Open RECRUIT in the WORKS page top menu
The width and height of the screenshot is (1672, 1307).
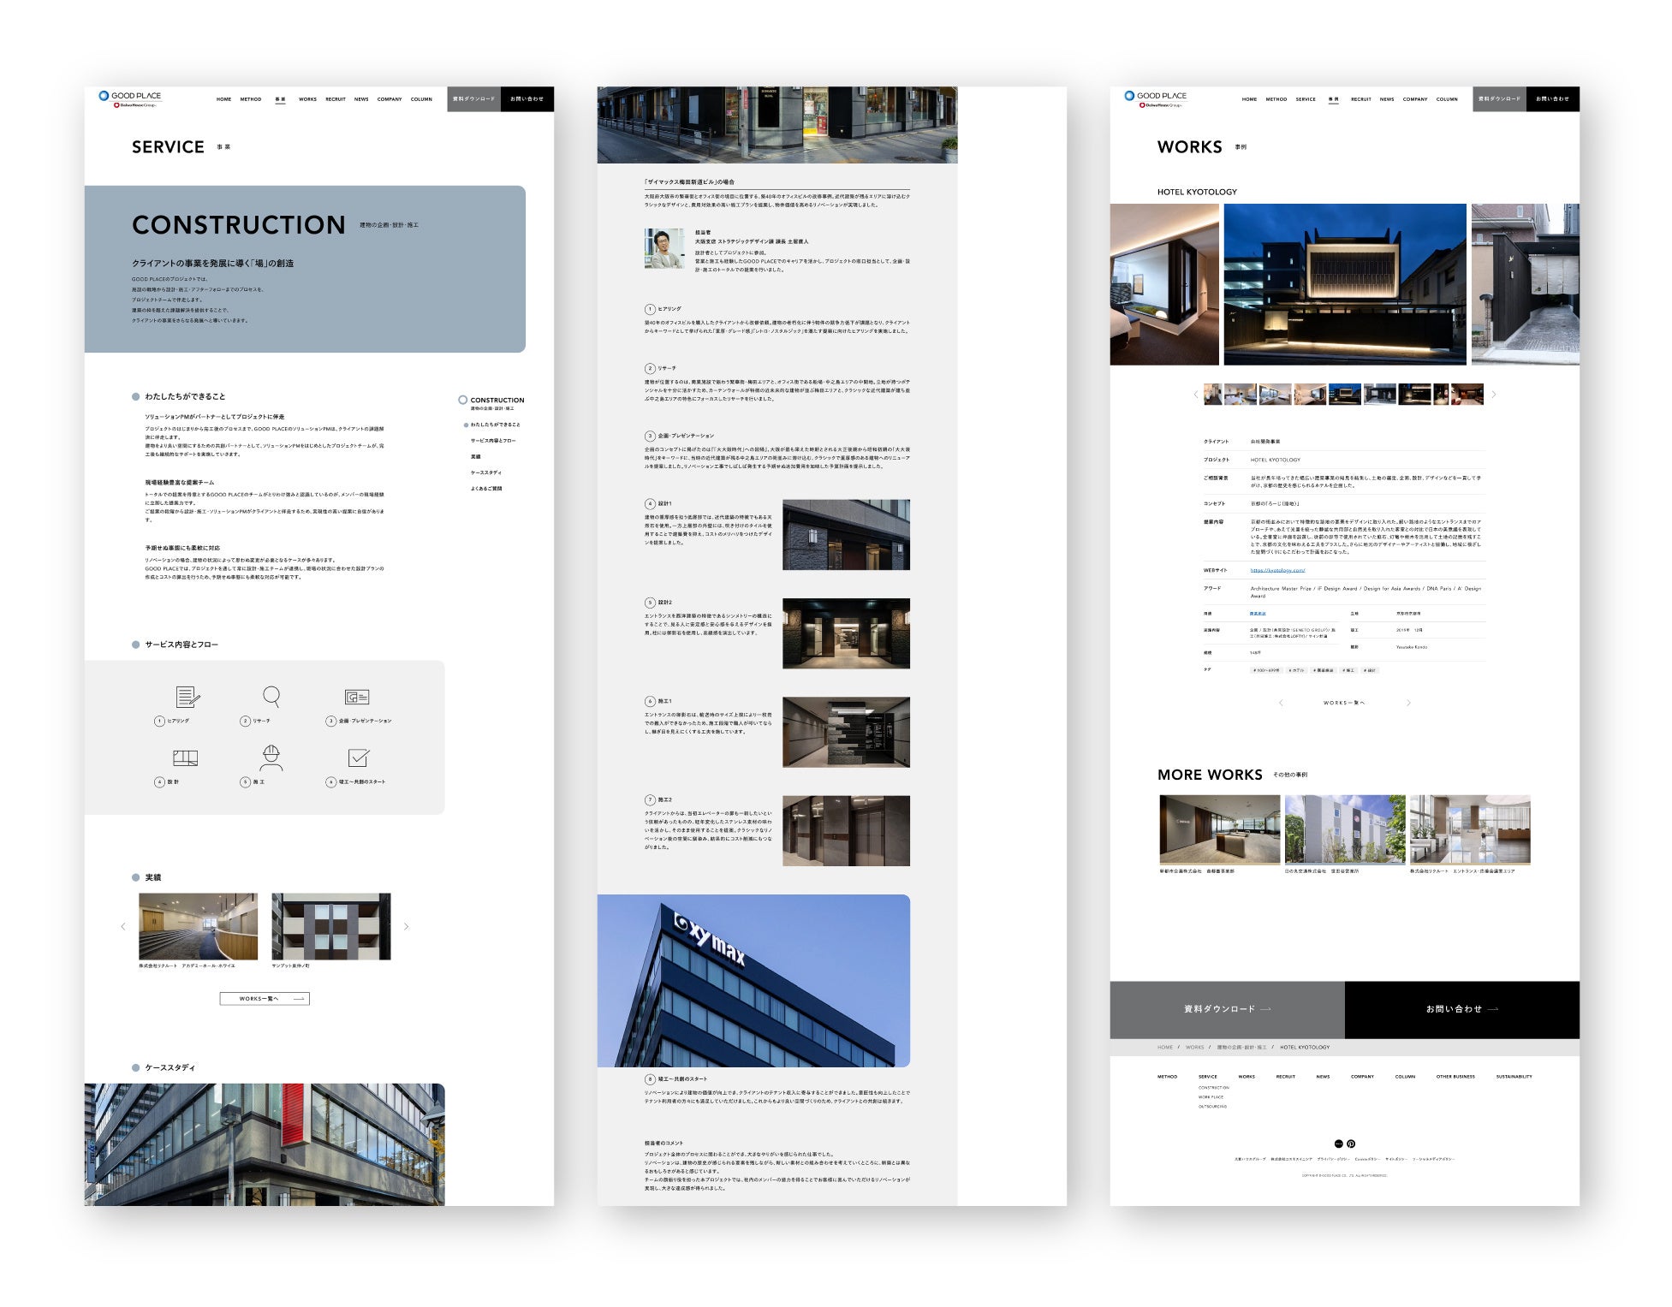point(1360,99)
